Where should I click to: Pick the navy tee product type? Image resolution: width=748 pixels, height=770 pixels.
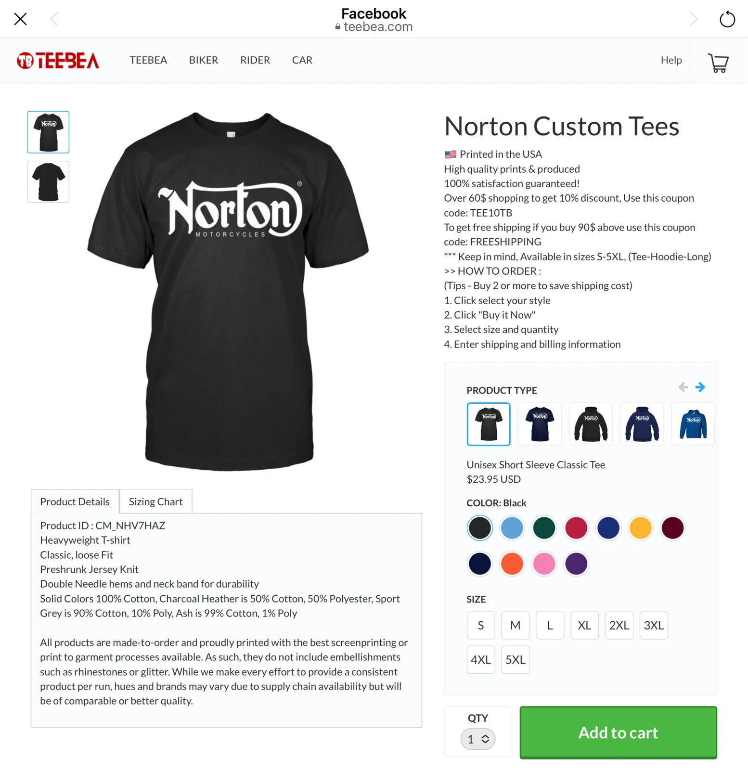click(x=540, y=424)
